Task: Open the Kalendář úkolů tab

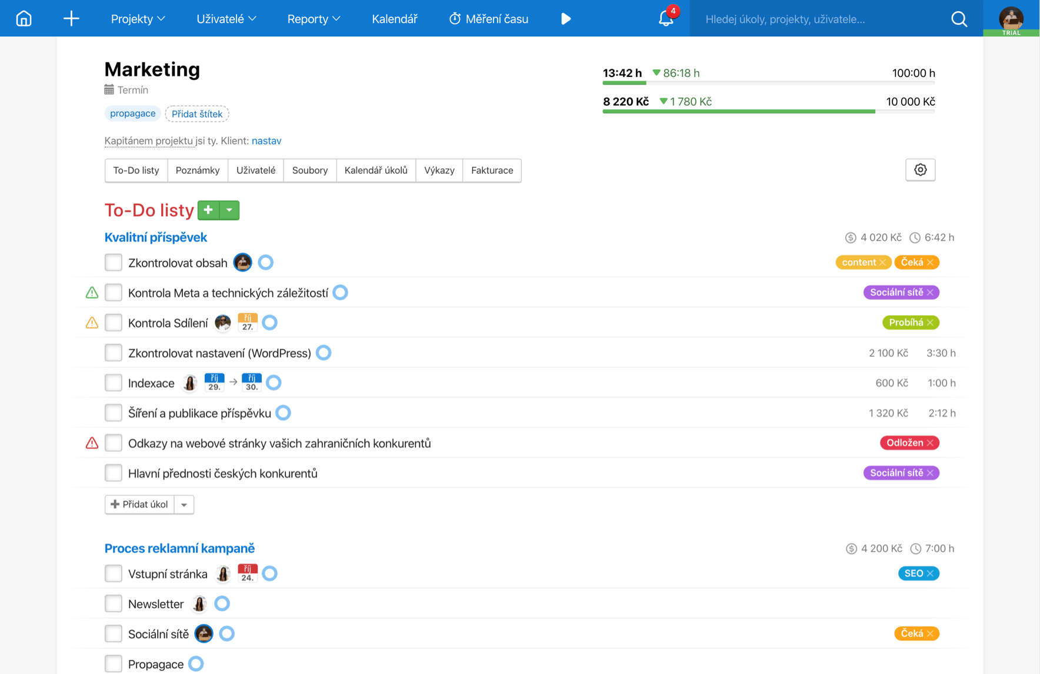Action: tap(376, 170)
